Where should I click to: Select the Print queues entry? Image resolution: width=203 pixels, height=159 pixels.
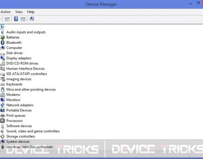pos(16,116)
